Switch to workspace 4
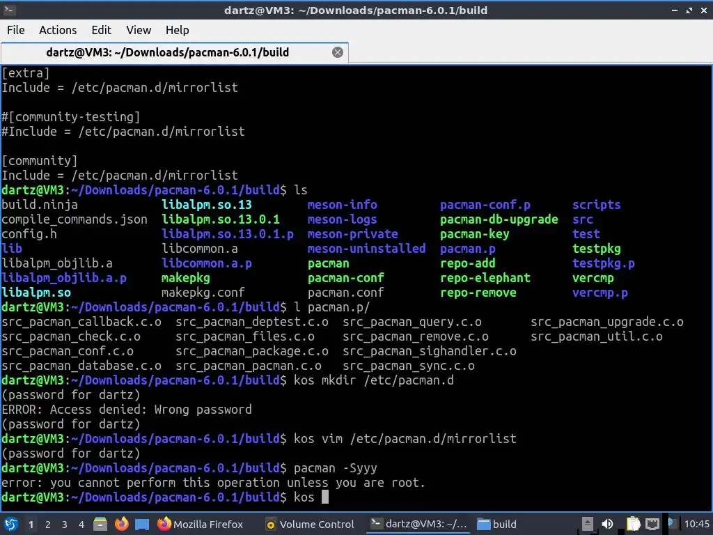The width and height of the screenshot is (713, 535). click(x=81, y=525)
